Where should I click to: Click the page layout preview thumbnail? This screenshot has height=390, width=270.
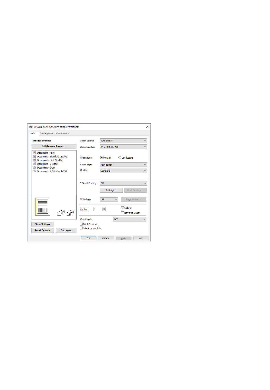[43, 207]
